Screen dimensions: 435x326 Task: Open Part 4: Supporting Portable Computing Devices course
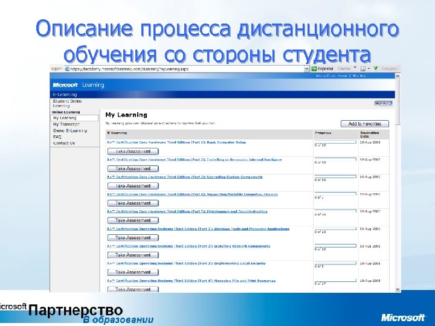(x=192, y=194)
